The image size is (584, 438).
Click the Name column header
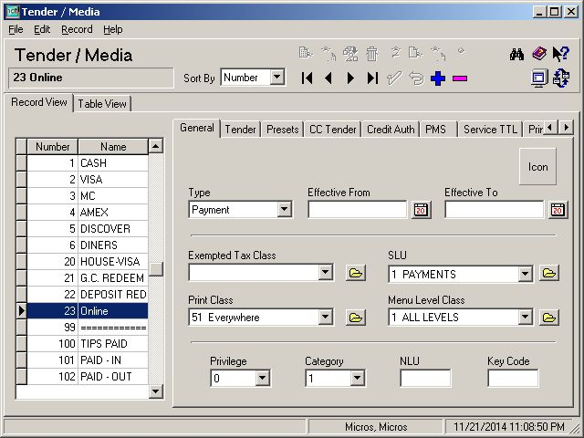(113, 146)
